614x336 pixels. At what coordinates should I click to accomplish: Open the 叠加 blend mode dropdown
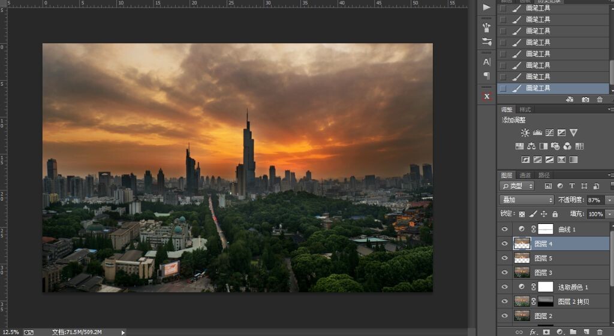(526, 200)
